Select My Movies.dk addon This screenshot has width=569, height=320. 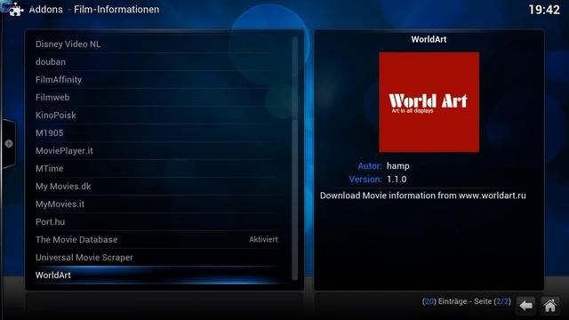(158, 186)
